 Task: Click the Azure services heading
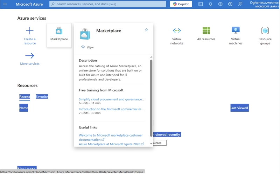click(x=31, y=18)
